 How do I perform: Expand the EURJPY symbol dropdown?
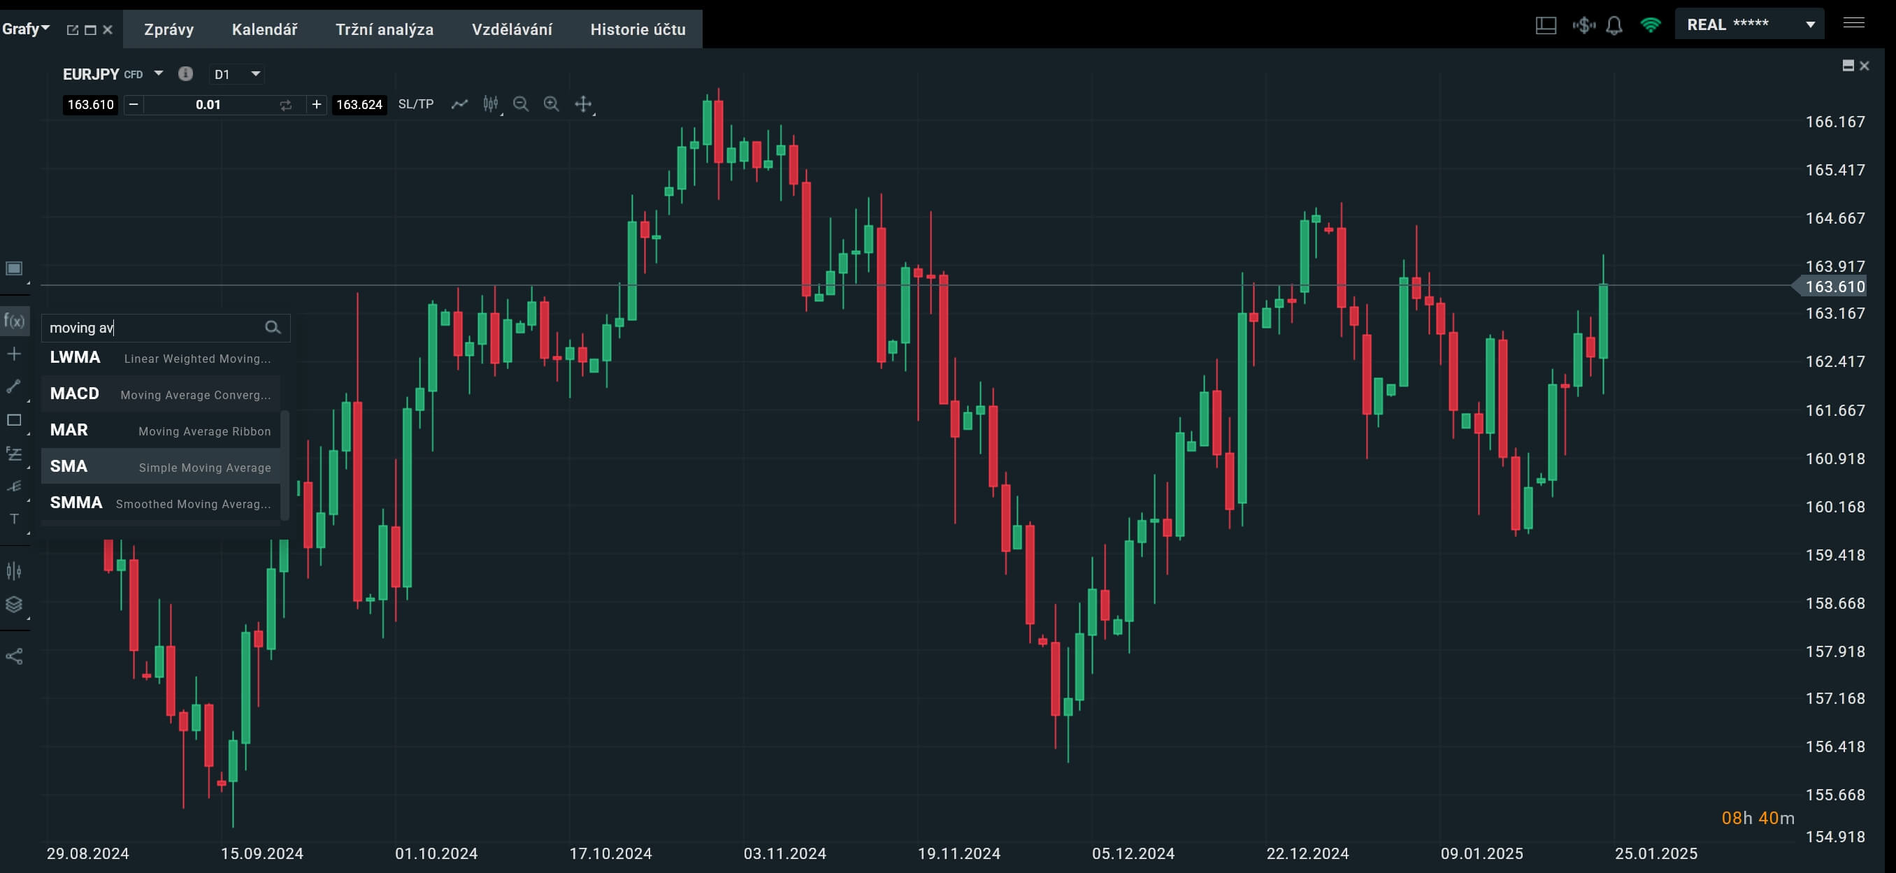(x=158, y=73)
